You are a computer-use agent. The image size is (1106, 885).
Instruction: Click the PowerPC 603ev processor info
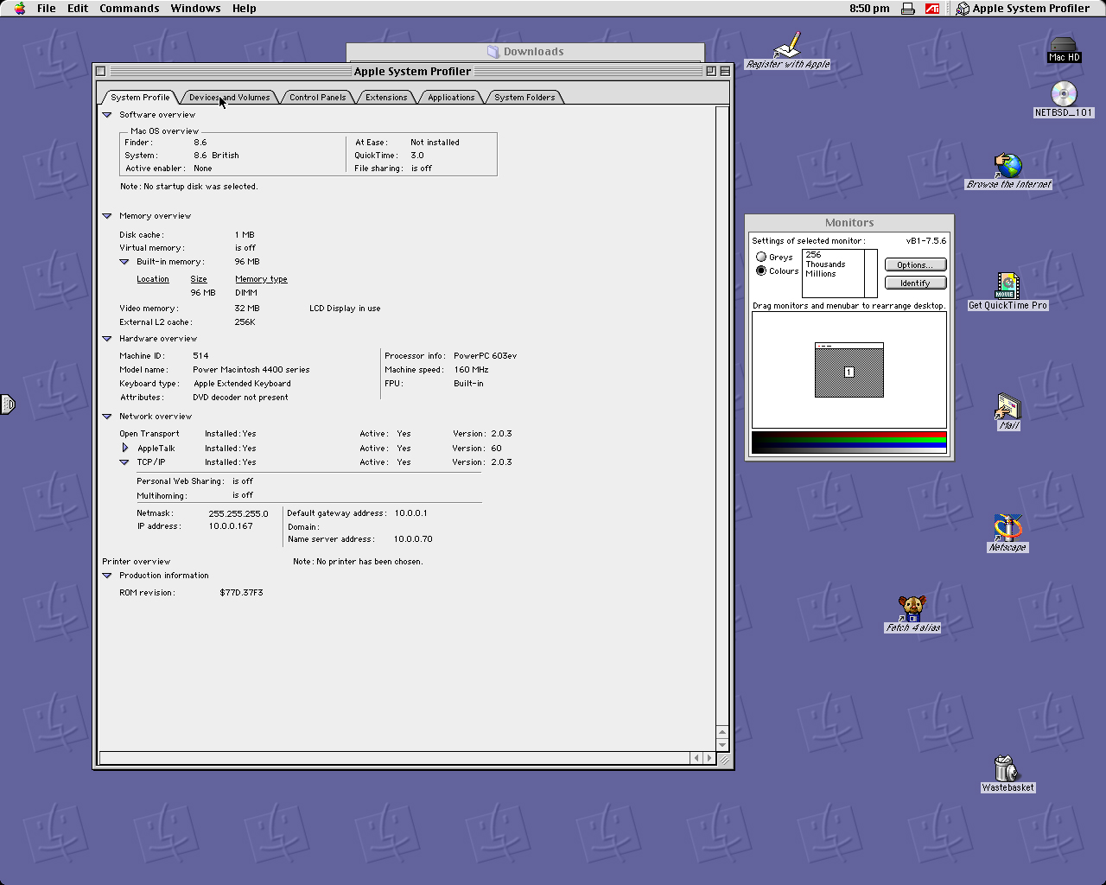[486, 356]
